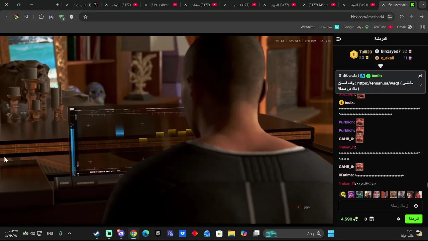
Task: Open the 4,590 channel points icon
Action: (x=355, y=219)
